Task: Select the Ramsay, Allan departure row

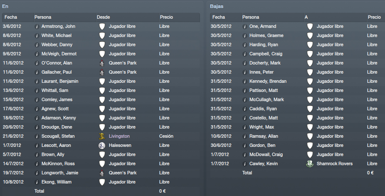Action: point(297,136)
